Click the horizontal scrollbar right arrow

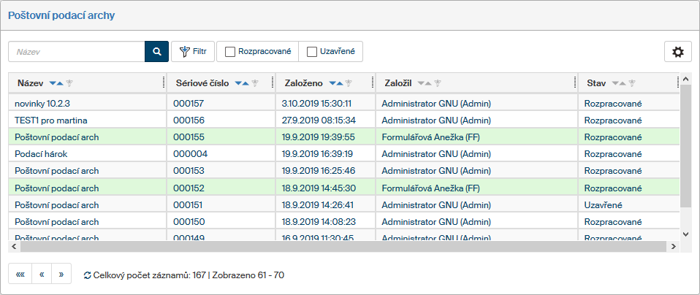674,247
